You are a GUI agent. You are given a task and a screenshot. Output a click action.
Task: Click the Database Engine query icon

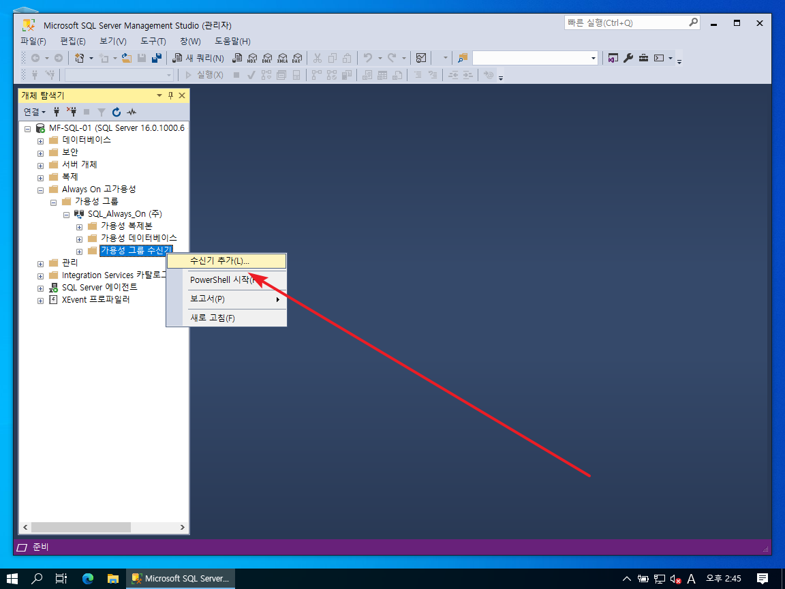[237, 58]
